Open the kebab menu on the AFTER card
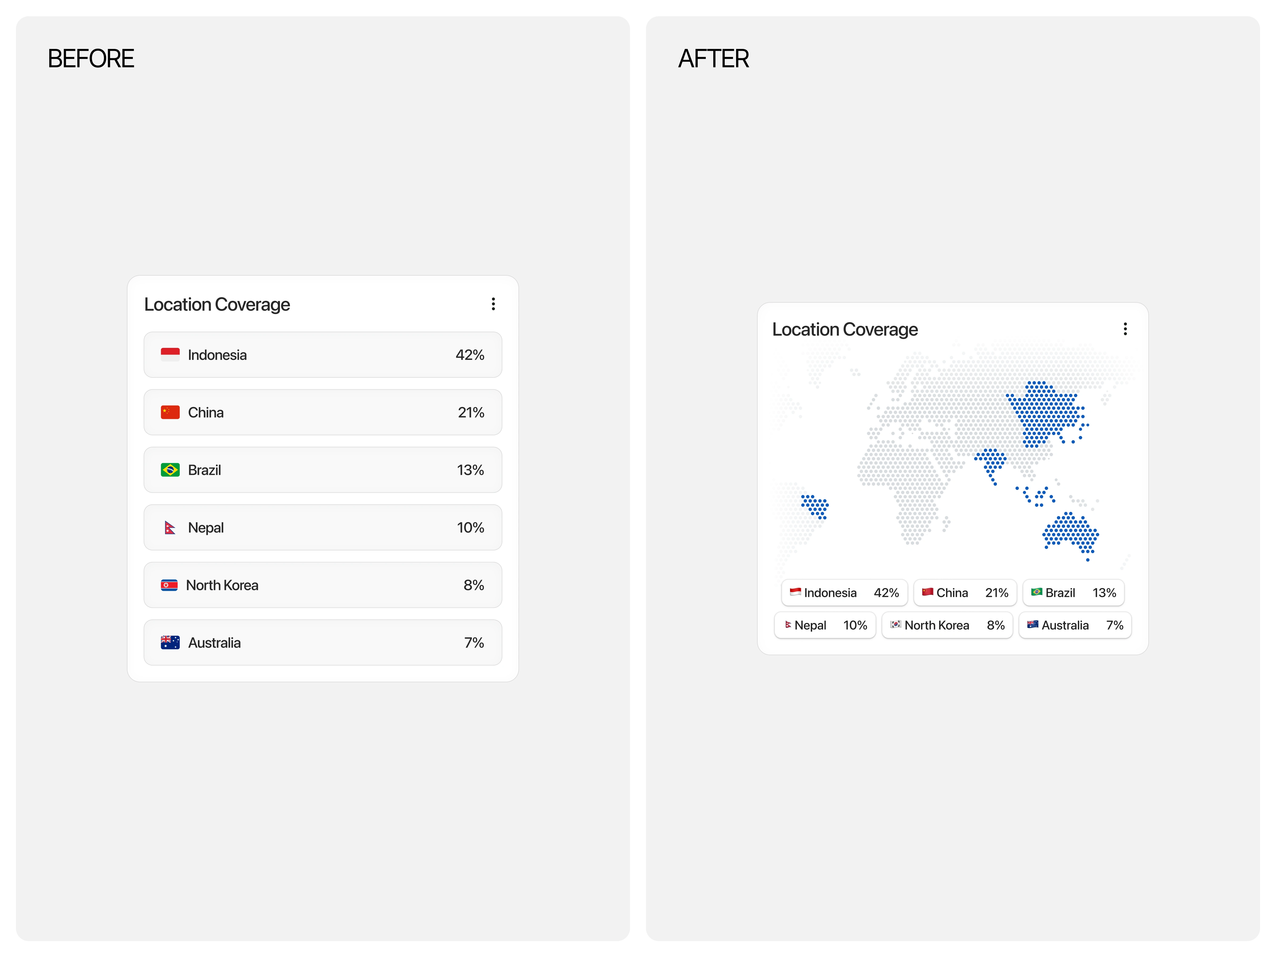 pos(1125,329)
